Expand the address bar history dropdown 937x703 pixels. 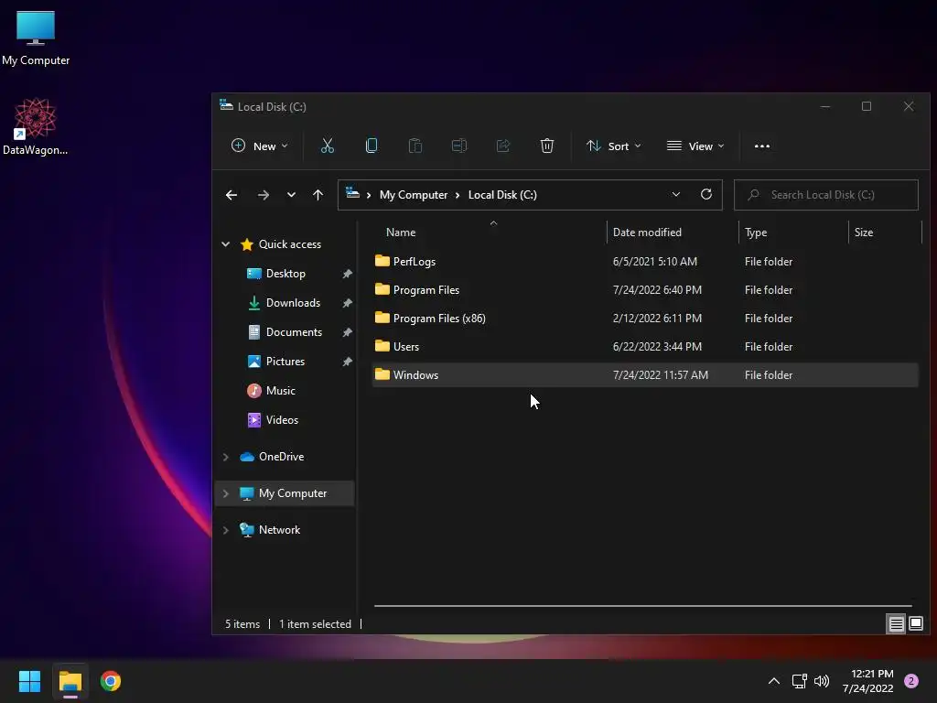click(x=676, y=194)
